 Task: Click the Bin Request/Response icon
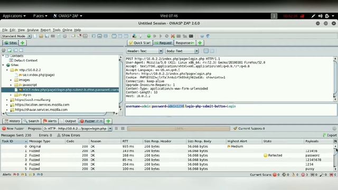click(x=167, y=36)
